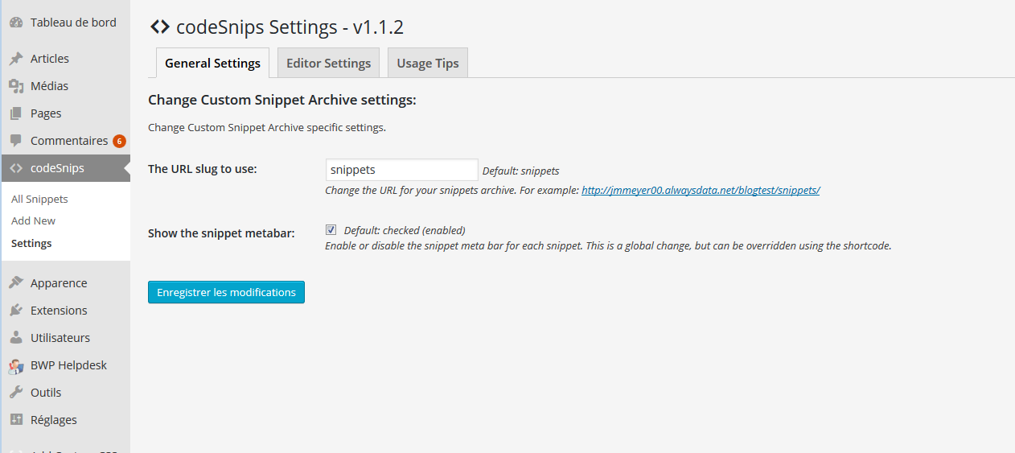Click 'Show the snippet metabar:' label
Image resolution: width=1015 pixels, height=453 pixels.
pyautogui.click(x=221, y=233)
